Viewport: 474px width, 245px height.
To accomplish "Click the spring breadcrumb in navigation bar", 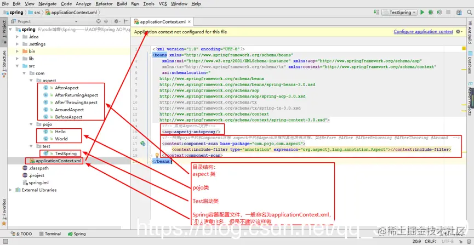I will (14, 13).
